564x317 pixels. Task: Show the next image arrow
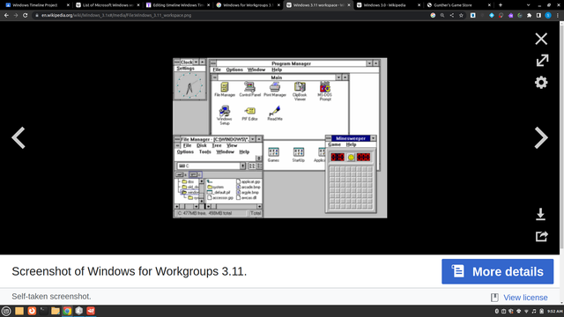(540, 137)
